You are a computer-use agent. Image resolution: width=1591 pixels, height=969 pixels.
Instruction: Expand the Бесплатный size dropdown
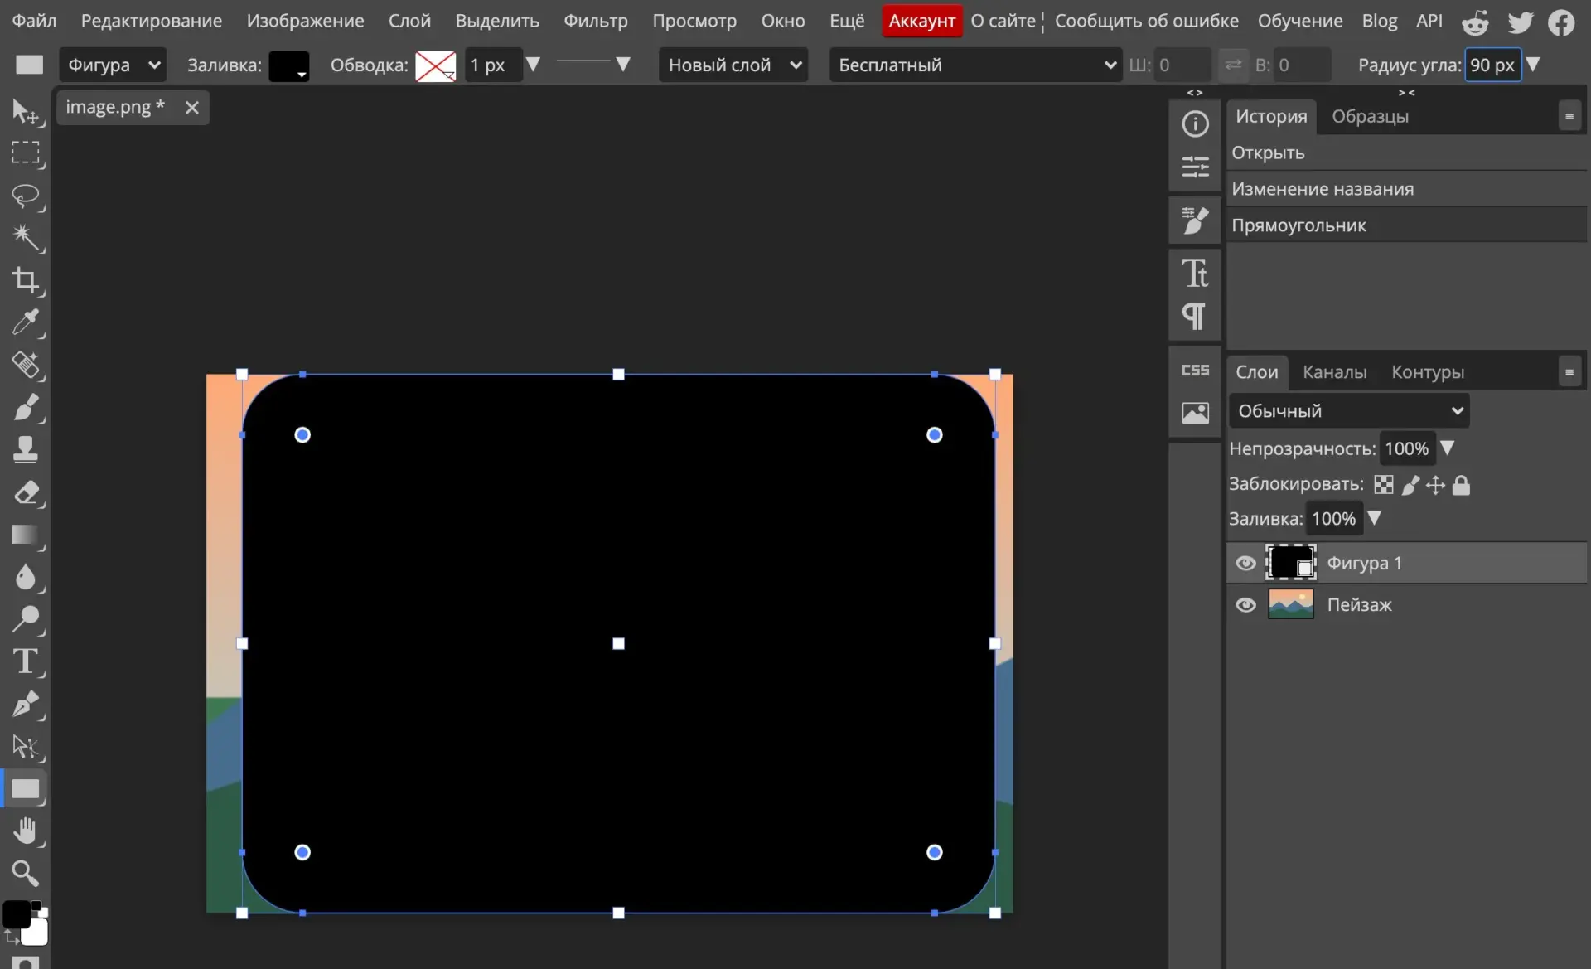click(x=976, y=65)
